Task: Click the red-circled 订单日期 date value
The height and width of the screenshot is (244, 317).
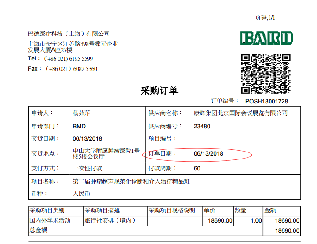Action: (x=208, y=154)
